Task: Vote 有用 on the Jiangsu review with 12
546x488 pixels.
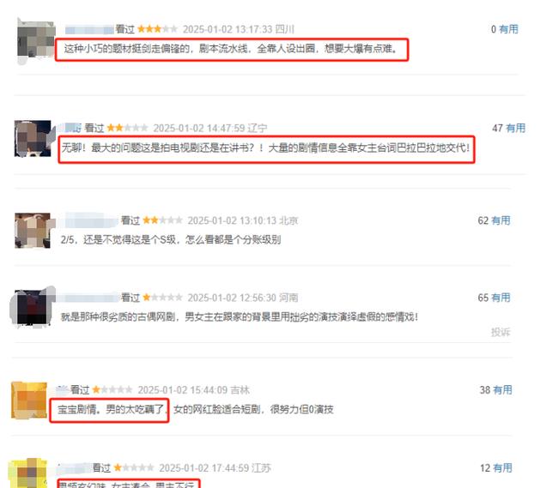Action: pos(502,467)
